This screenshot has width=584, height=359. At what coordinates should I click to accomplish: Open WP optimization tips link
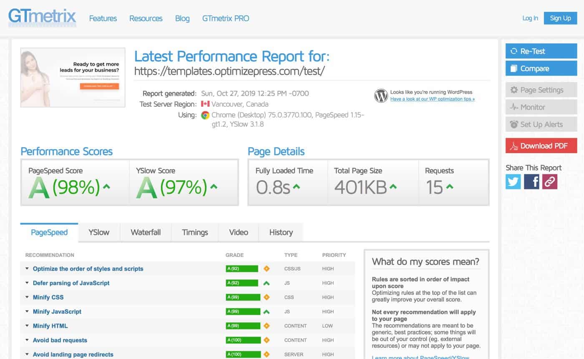(x=433, y=99)
